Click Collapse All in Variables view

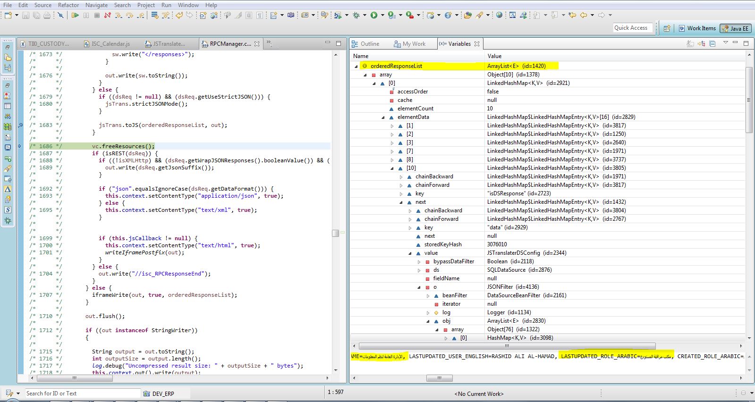coord(713,44)
